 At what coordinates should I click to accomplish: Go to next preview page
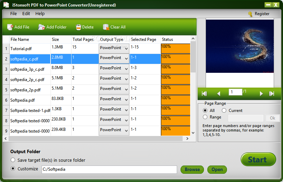coord(261,93)
